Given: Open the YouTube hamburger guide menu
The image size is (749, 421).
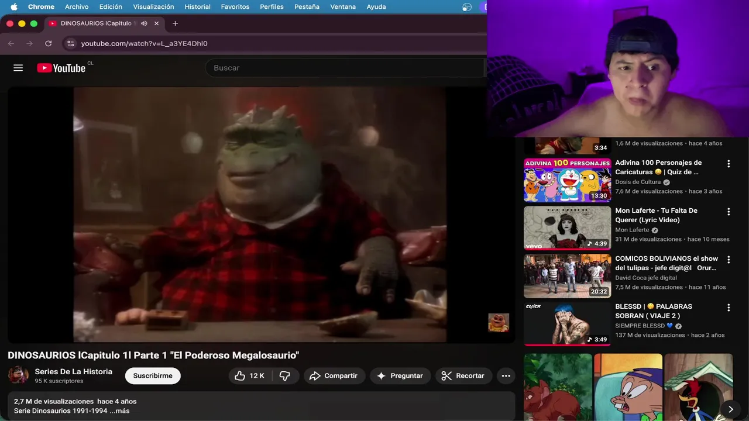Looking at the screenshot, I should tap(18, 68).
